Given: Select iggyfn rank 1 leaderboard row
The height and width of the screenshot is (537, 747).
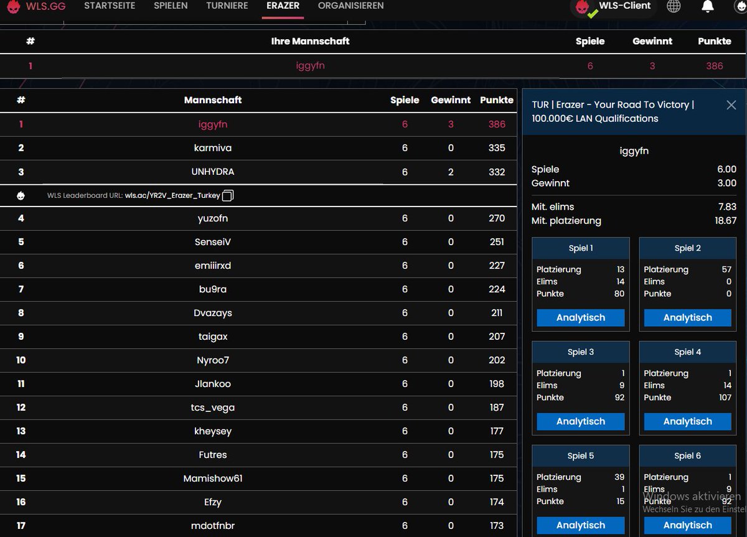Looking at the screenshot, I should pyautogui.click(x=258, y=124).
